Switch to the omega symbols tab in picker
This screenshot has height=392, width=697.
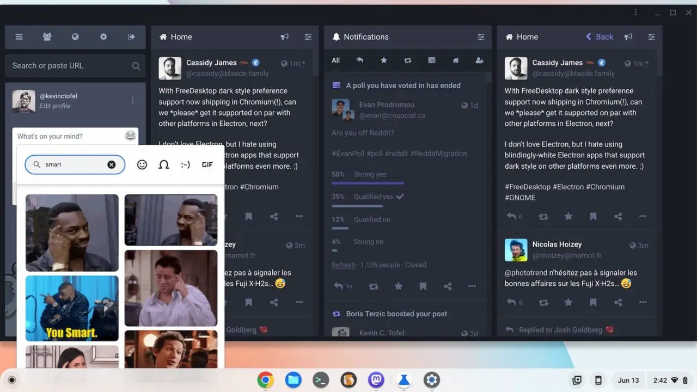point(164,164)
